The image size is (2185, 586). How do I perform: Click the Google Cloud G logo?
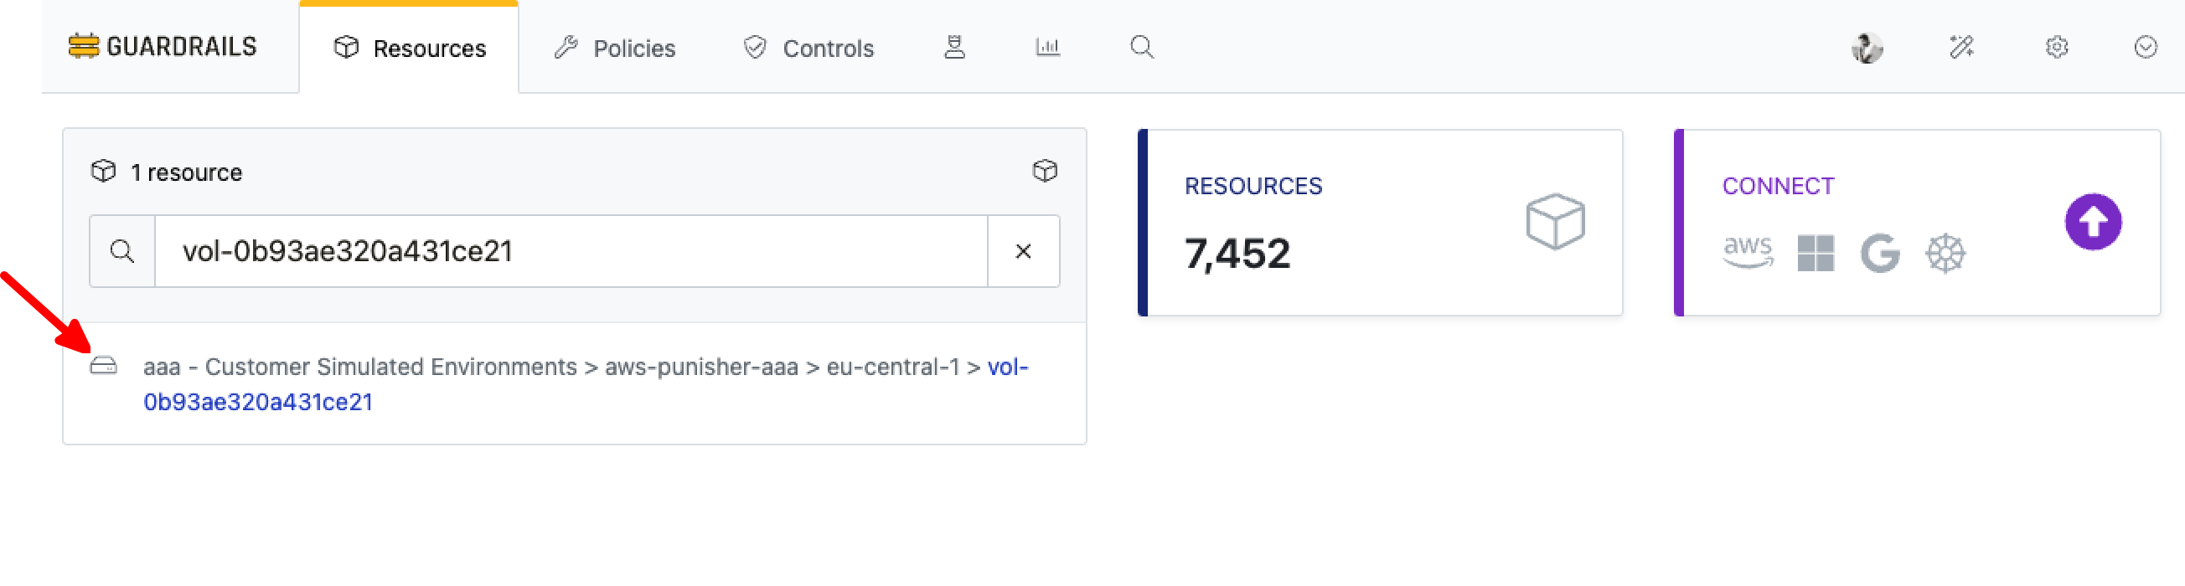(x=1880, y=254)
